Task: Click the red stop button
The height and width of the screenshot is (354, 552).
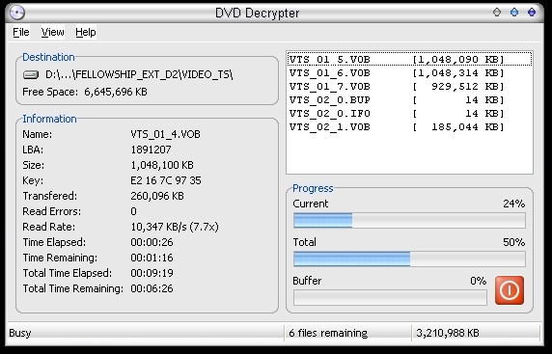Action: [510, 290]
